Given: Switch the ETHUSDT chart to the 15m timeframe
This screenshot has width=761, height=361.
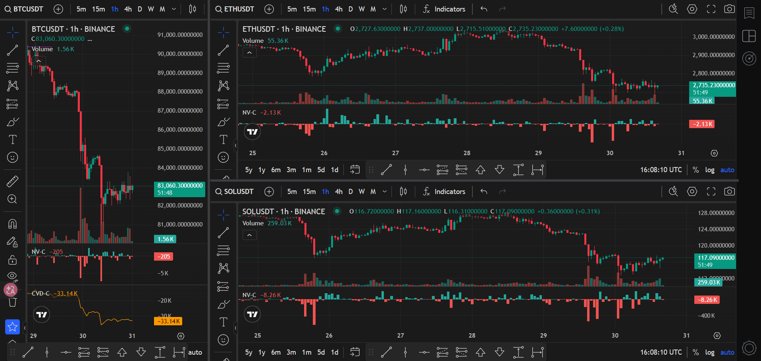Looking at the screenshot, I should tap(309, 9).
